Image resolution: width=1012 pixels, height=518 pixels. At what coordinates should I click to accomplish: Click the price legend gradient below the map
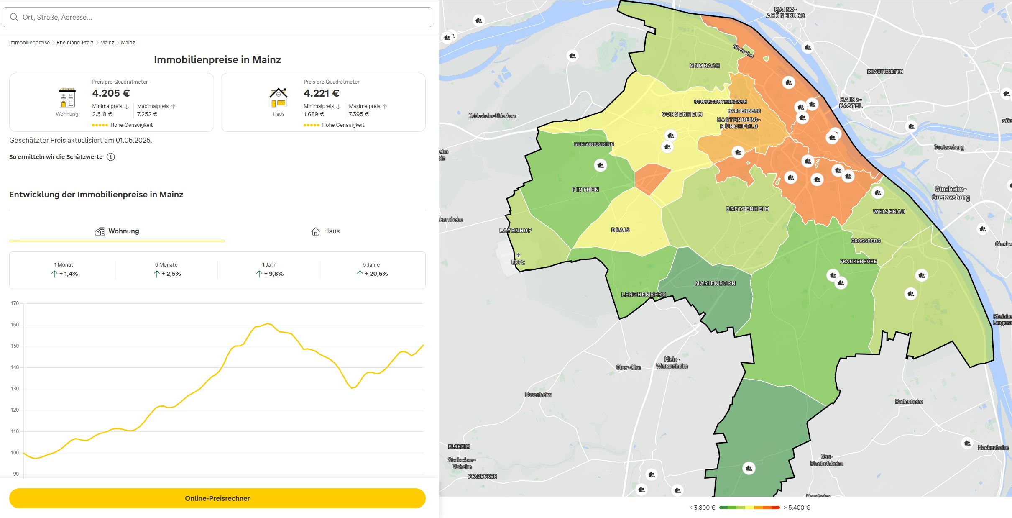click(749, 508)
